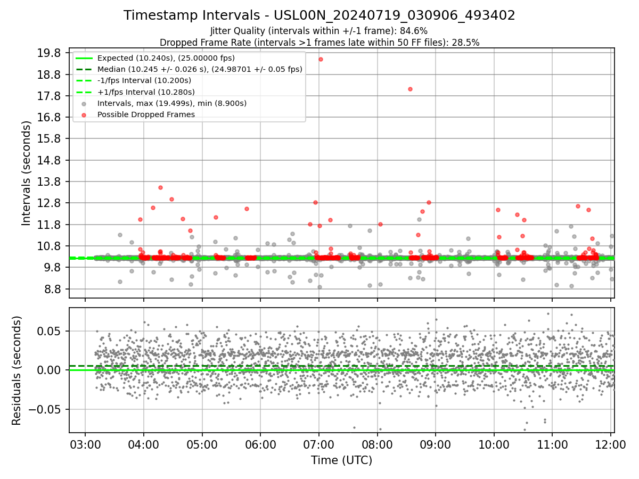The height and width of the screenshot is (479, 639).
Task: Click legend entry 'Expected (10.240s), (25.00000 fps)'
Action: tap(166, 58)
